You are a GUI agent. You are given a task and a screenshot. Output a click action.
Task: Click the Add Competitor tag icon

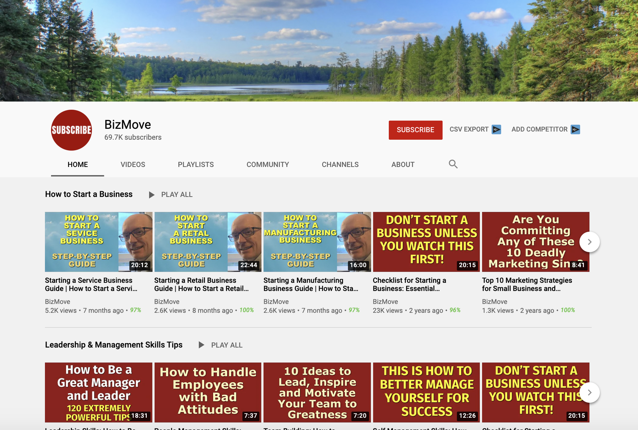coord(575,129)
